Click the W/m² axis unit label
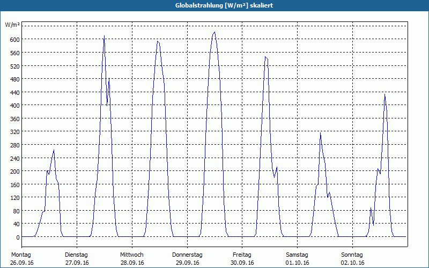Image resolution: width=429 pixels, height=268 pixels. (x=12, y=25)
